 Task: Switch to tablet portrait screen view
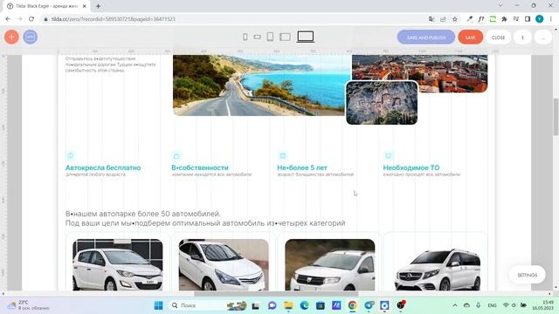[x=270, y=37]
